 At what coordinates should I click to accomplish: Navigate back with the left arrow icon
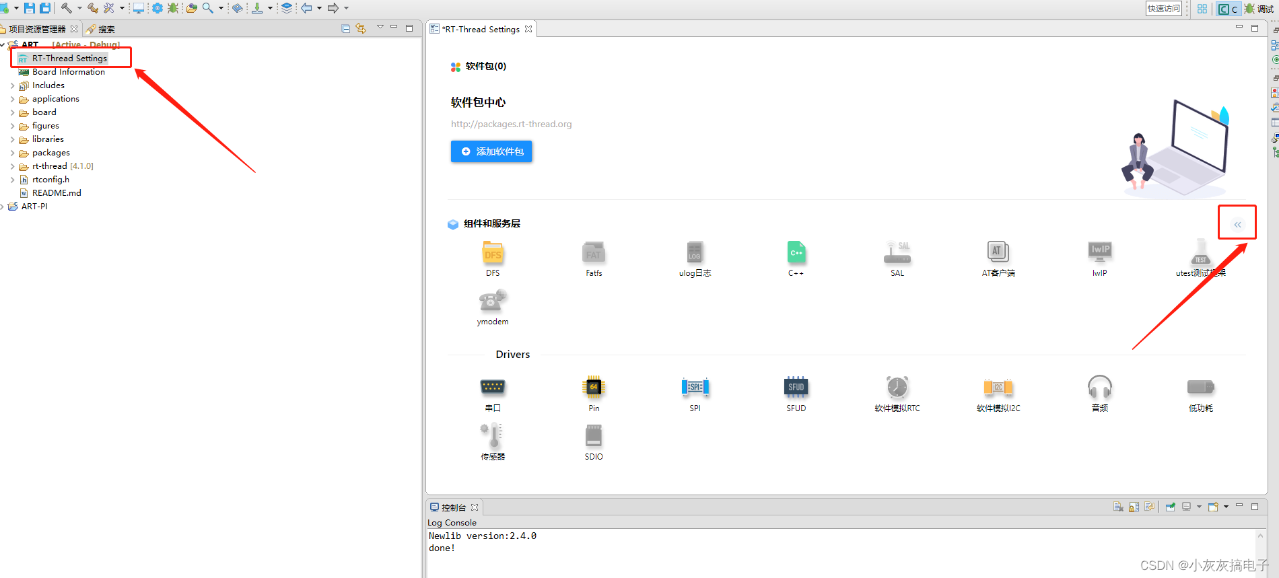(x=306, y=8)
